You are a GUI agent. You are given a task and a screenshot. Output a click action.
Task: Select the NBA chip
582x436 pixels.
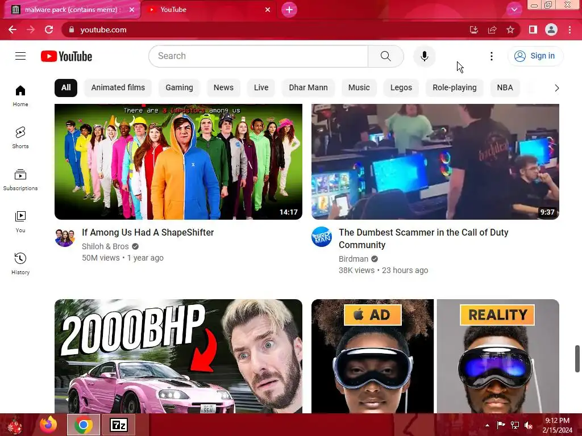pyautogui.click(x=505, y=87)
